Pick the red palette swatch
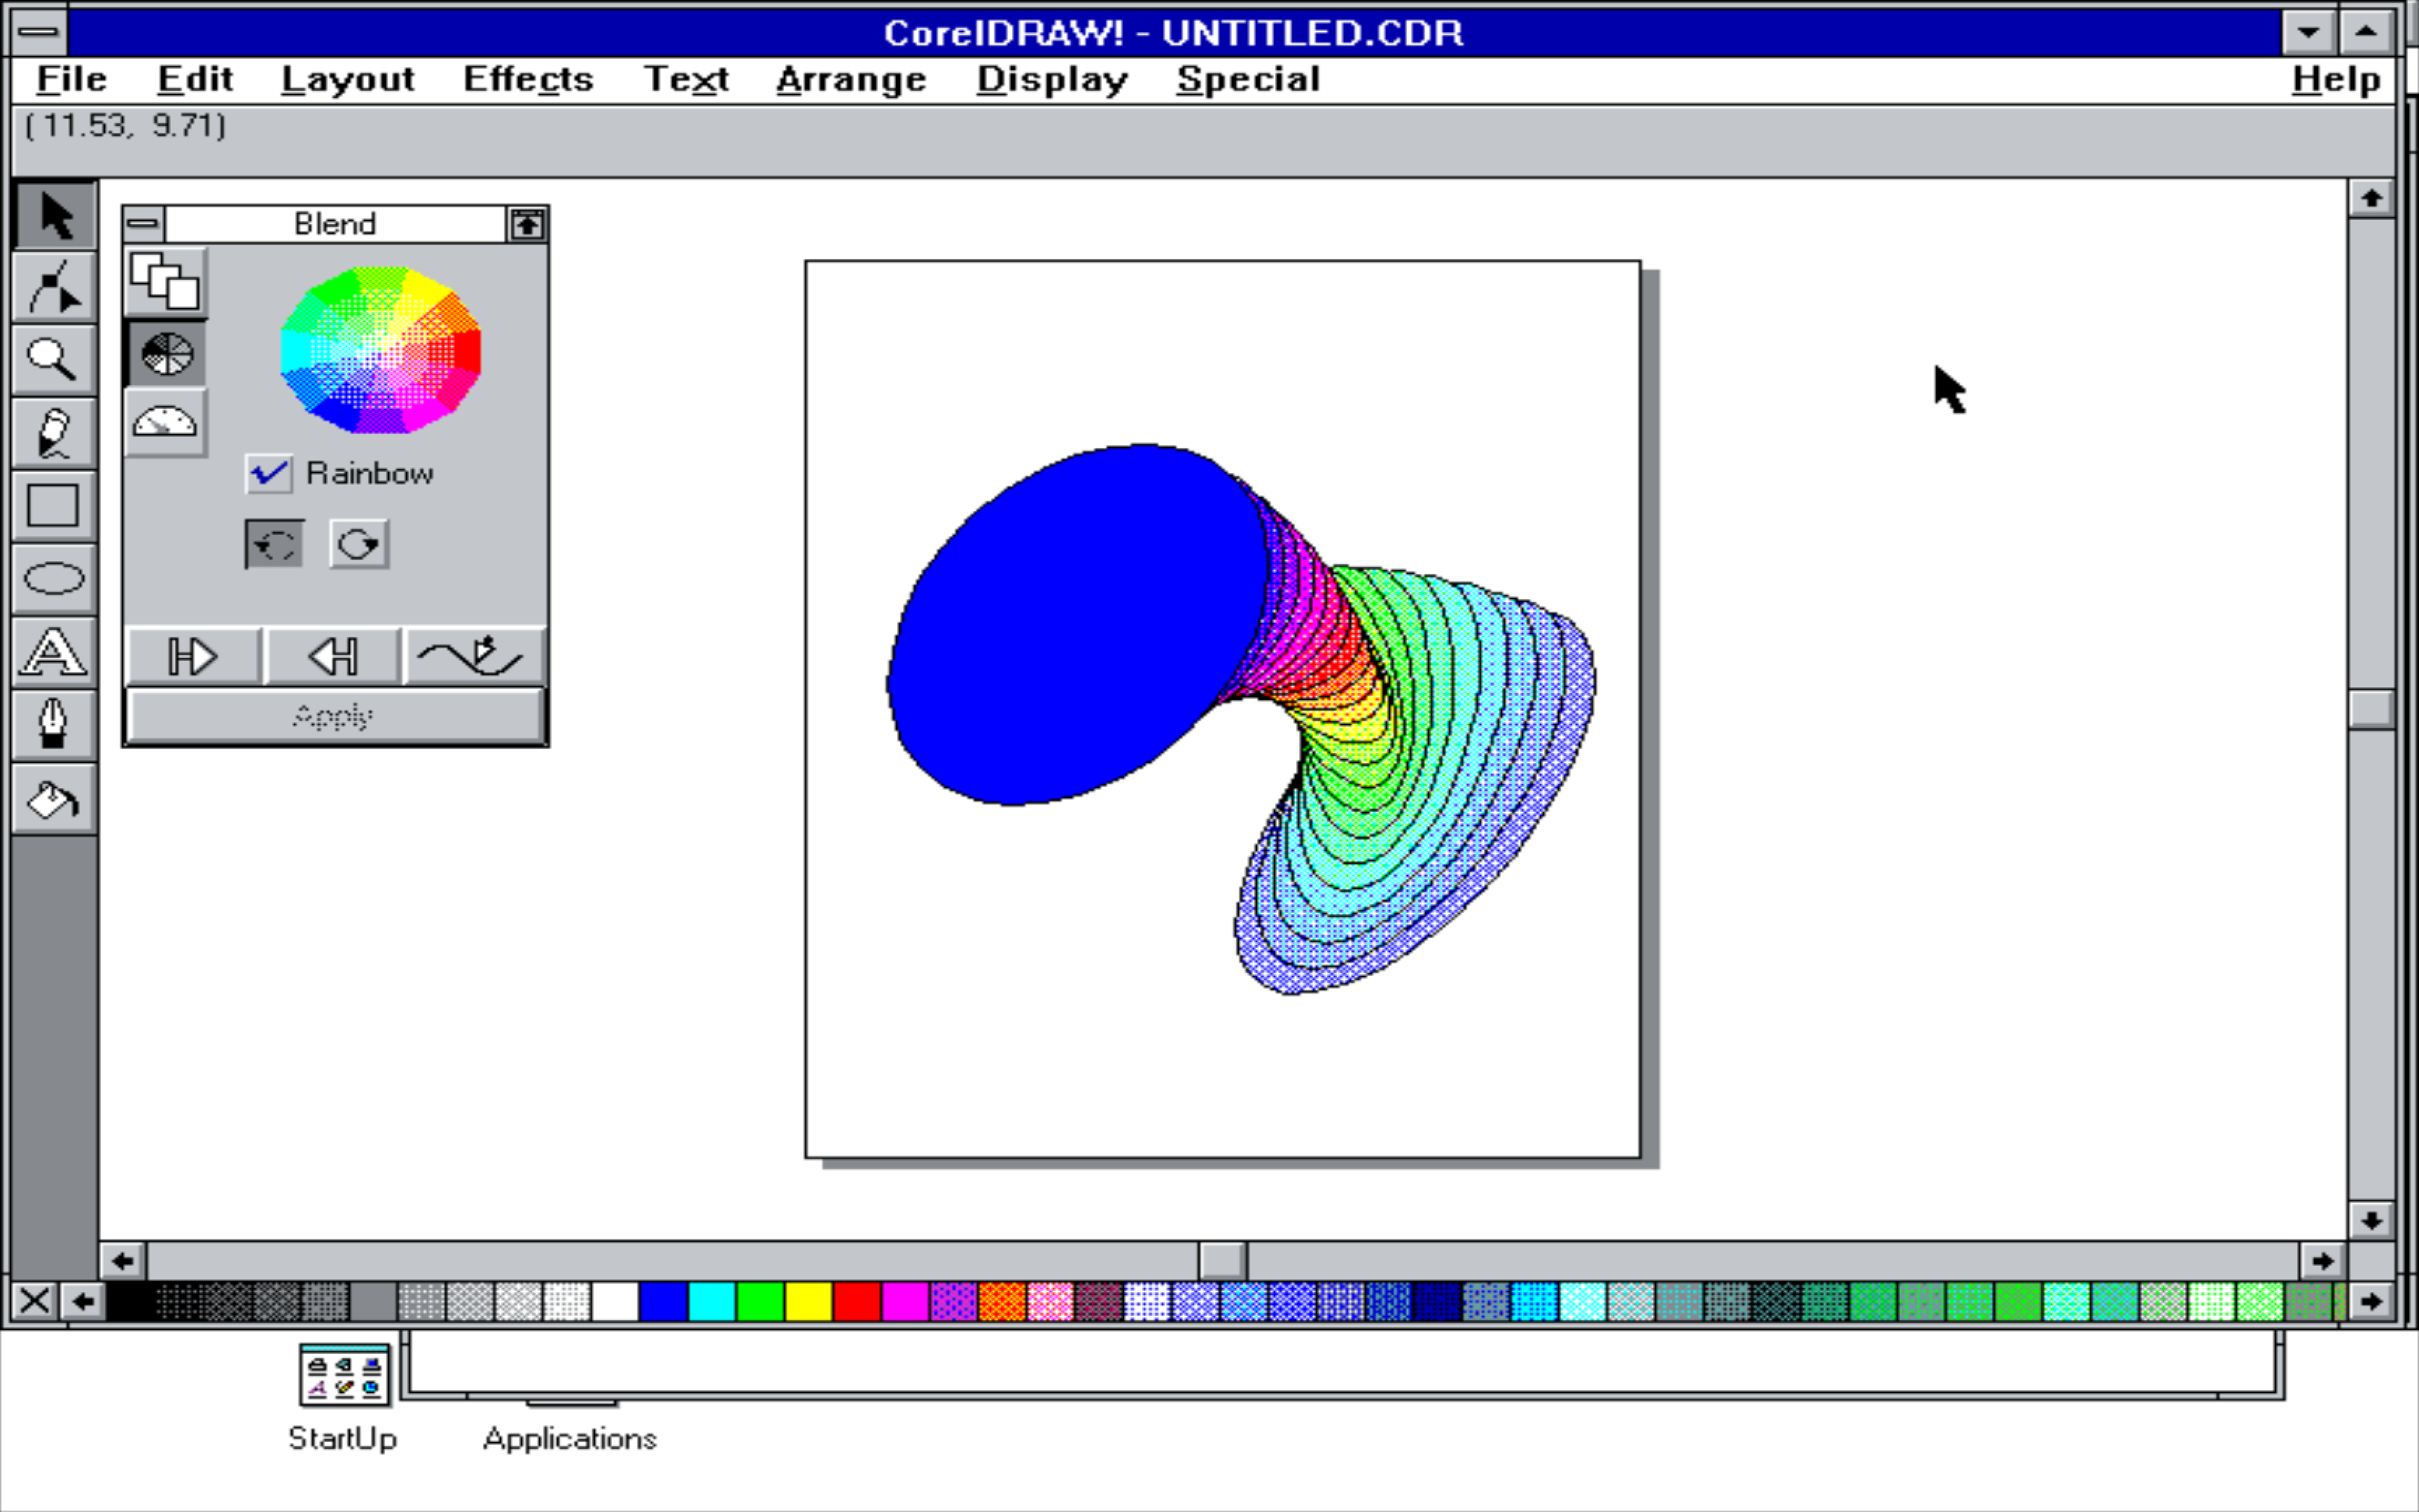 pos(857,1301)
